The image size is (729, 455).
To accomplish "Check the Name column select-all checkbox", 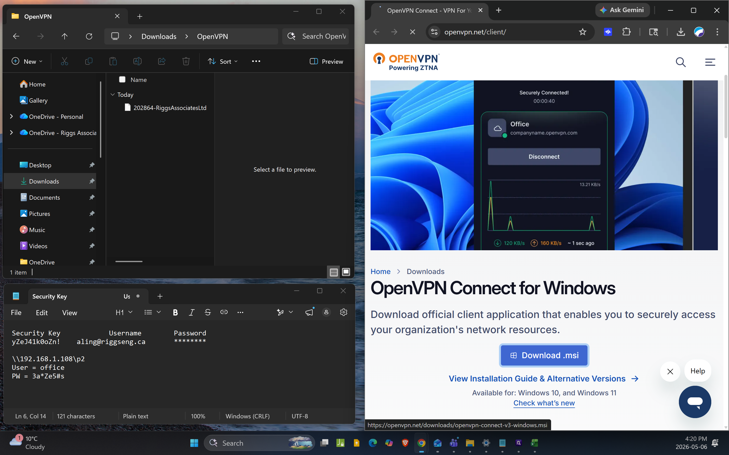I will pos(122,79).
